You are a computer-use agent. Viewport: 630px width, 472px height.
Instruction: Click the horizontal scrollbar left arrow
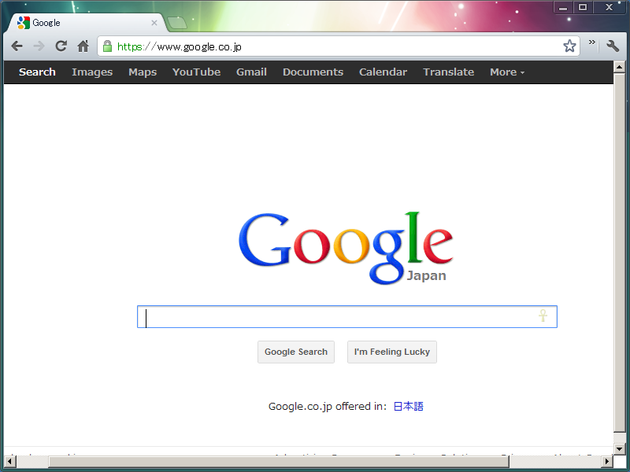[x=9, y=462]
